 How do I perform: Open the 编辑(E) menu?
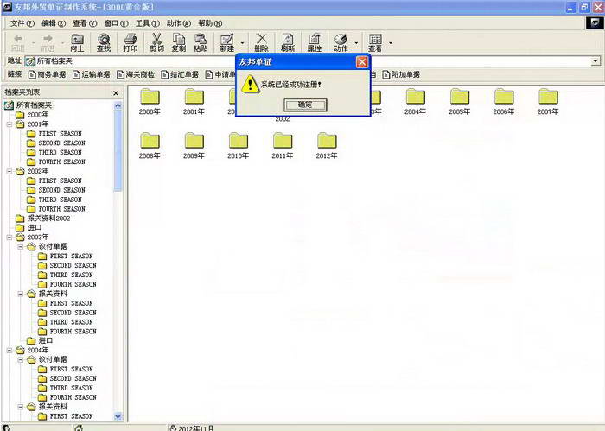[x=54, y=23]
